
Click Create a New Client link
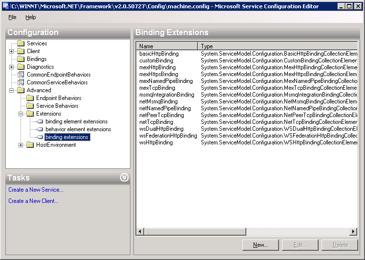click(34, 201)
